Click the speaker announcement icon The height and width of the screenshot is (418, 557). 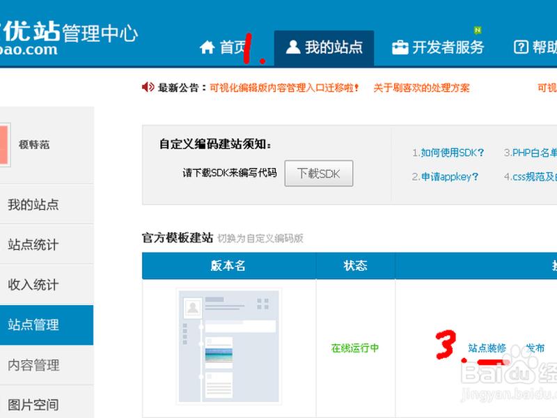(148, 86)
